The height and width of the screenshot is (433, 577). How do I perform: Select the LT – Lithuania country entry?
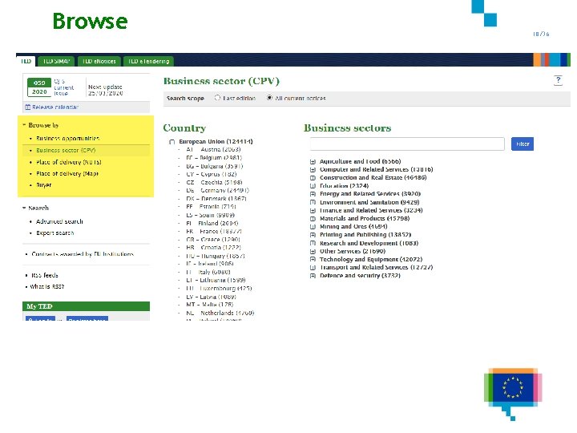216,280
